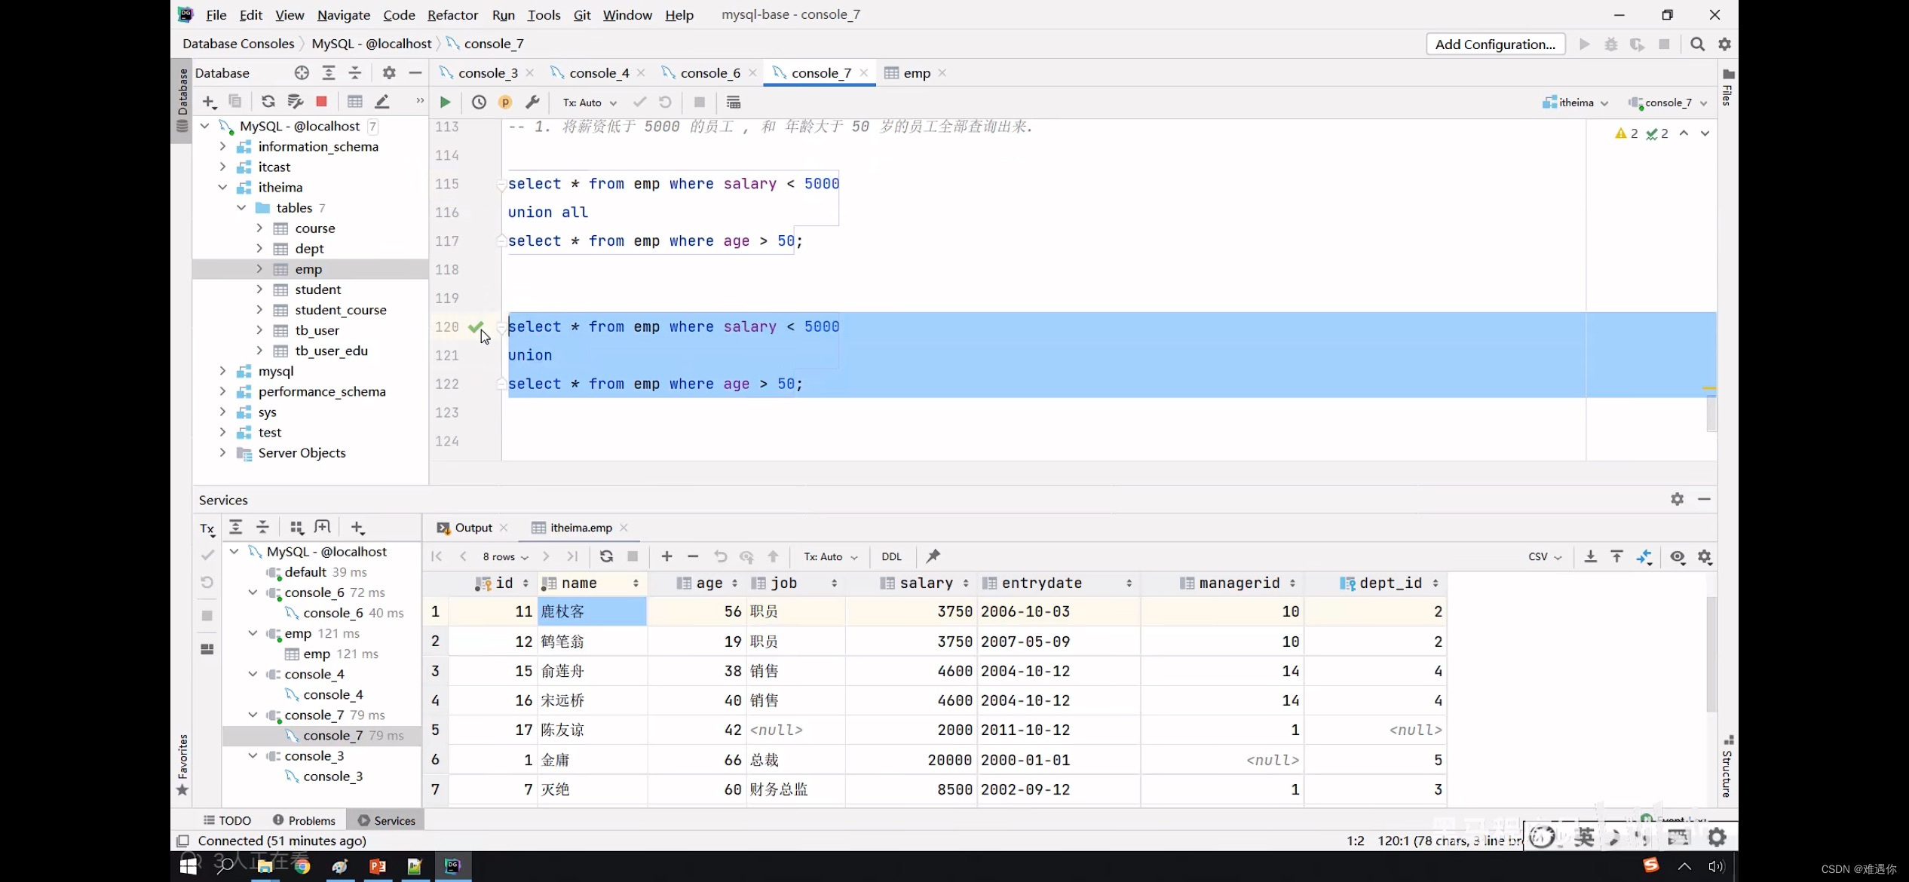This screenshot has height=882, width=1909.
Task: Click the volume icon in system tray
Action: pyautogui.click(x=1716, y=867)
